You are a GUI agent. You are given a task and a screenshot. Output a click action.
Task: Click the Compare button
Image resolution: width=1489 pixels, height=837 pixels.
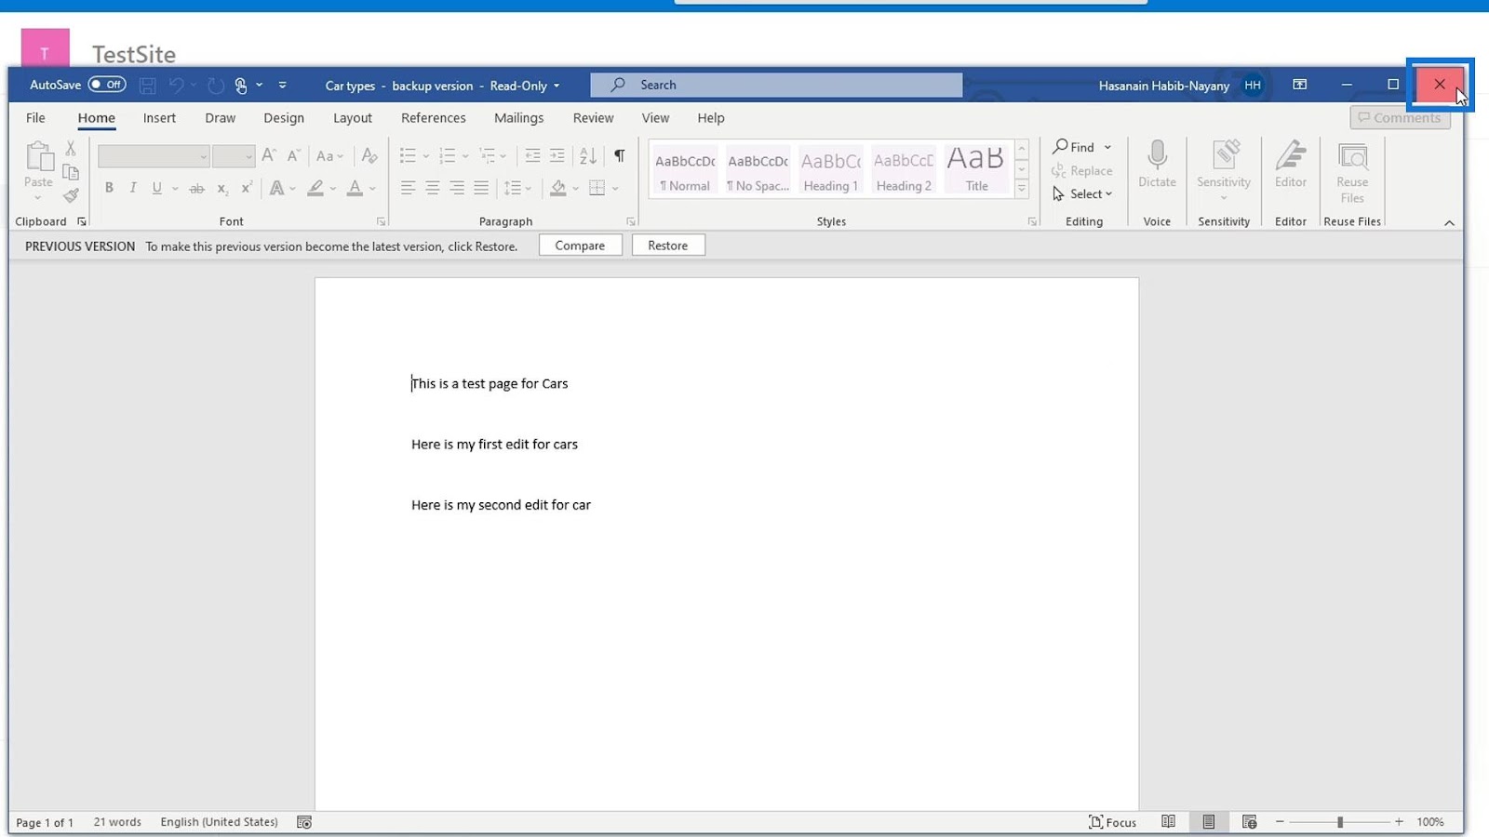coord(580,246)
